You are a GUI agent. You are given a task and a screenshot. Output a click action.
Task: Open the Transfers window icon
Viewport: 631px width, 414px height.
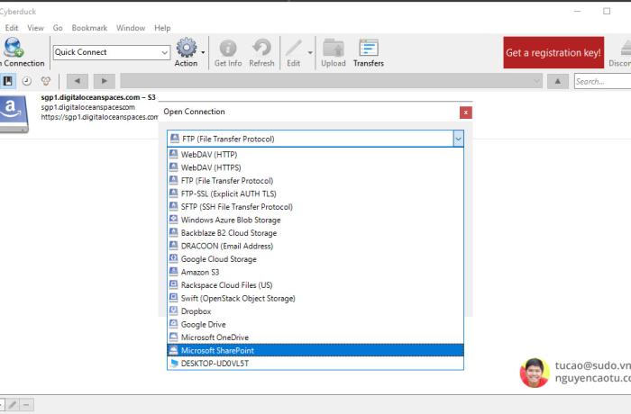click(x=369, y=48)
